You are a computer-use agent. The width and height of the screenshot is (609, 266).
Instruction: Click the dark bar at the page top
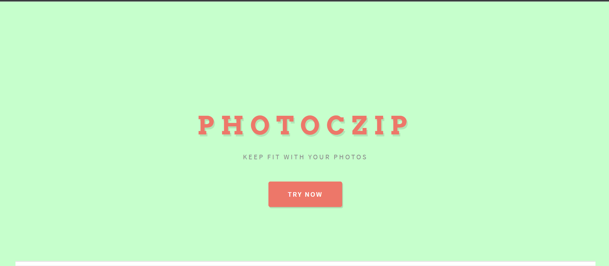click(304, 1)
